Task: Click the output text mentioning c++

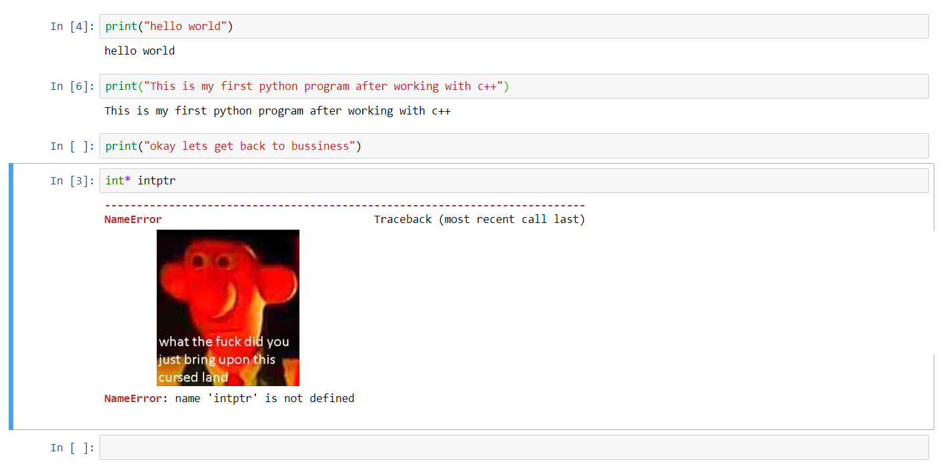Action: pyautogui.click(x=277, y=111)
